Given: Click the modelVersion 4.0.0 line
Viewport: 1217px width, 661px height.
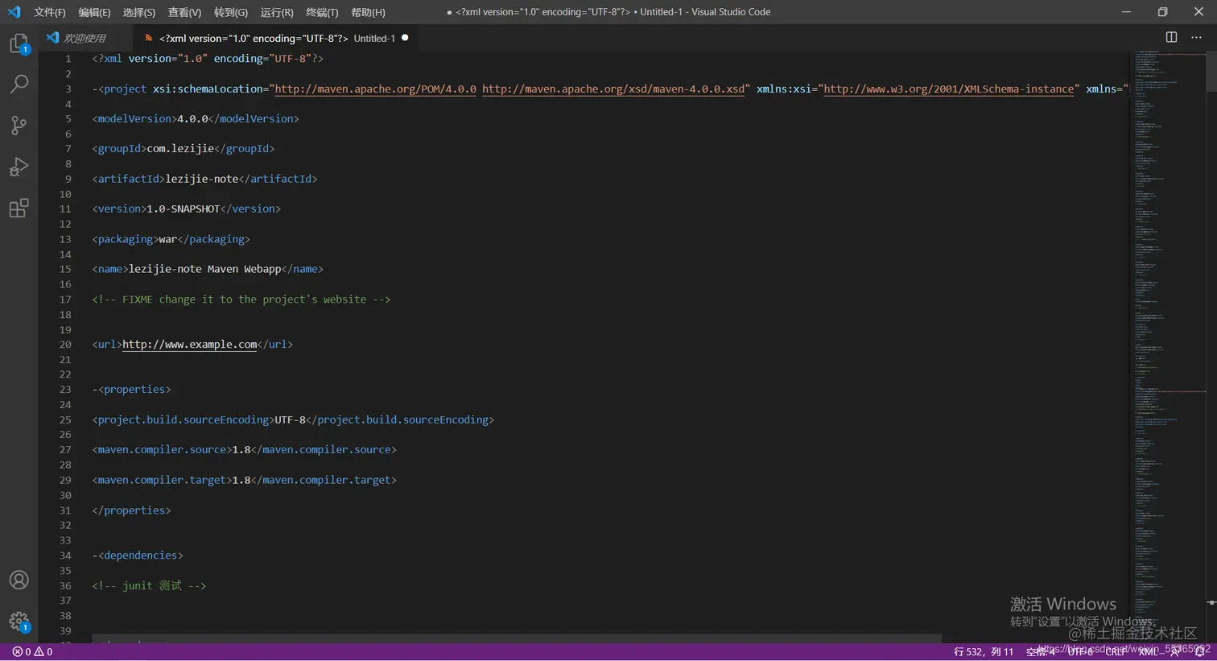Looking at the screenshot, I should click(x=196, y=118).
